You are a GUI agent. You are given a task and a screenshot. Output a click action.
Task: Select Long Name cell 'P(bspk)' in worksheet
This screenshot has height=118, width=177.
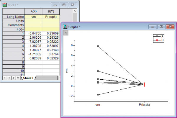click(51, 17)
